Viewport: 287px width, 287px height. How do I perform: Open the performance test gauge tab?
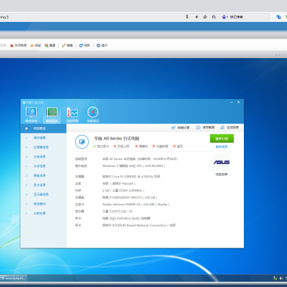point(93,114)
